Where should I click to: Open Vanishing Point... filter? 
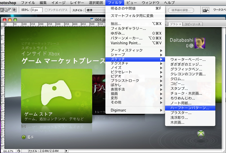point(135,43)
